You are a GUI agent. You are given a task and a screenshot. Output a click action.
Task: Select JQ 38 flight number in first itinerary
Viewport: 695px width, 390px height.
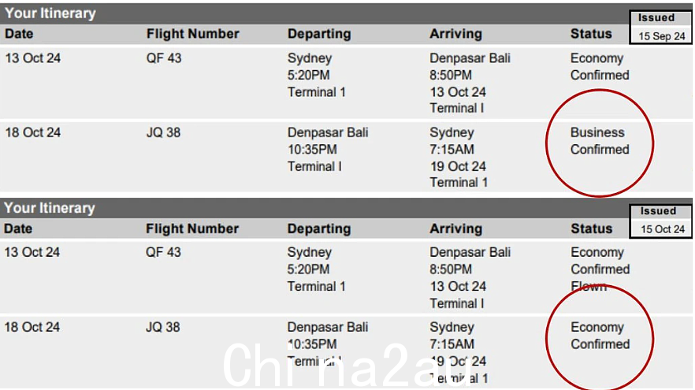[x=164, y=132]
